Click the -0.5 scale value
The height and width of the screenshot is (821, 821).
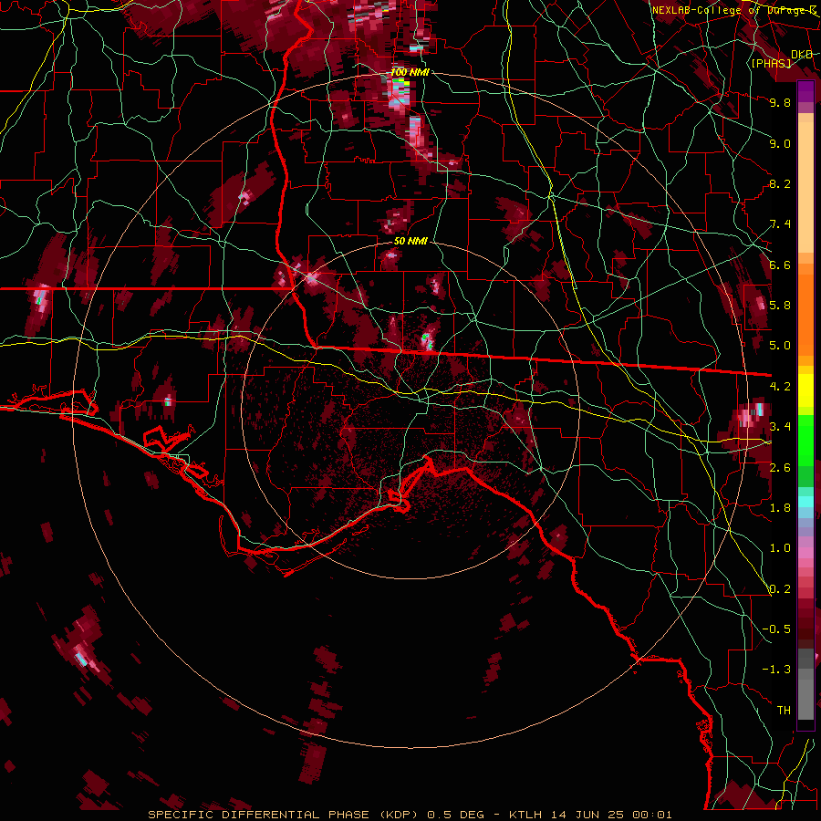(x=776, y=629)
